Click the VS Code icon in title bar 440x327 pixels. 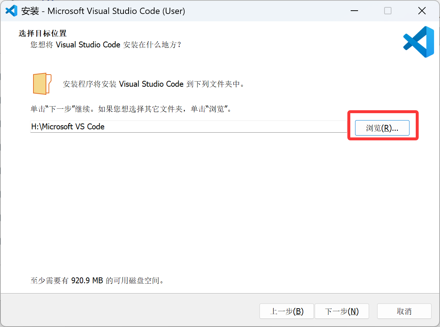(x=11, y=11)
